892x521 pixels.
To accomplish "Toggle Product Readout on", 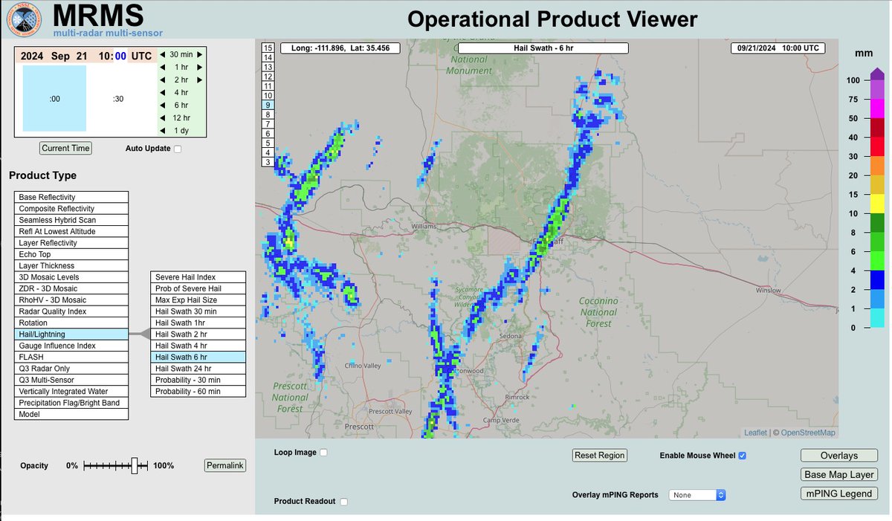I will 343,501.
